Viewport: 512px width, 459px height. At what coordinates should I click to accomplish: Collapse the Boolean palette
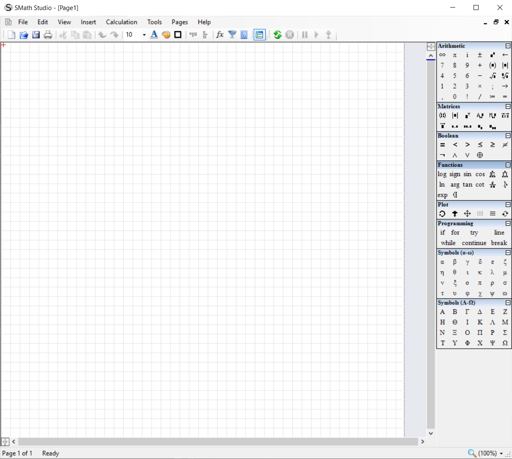coord(508,136)
